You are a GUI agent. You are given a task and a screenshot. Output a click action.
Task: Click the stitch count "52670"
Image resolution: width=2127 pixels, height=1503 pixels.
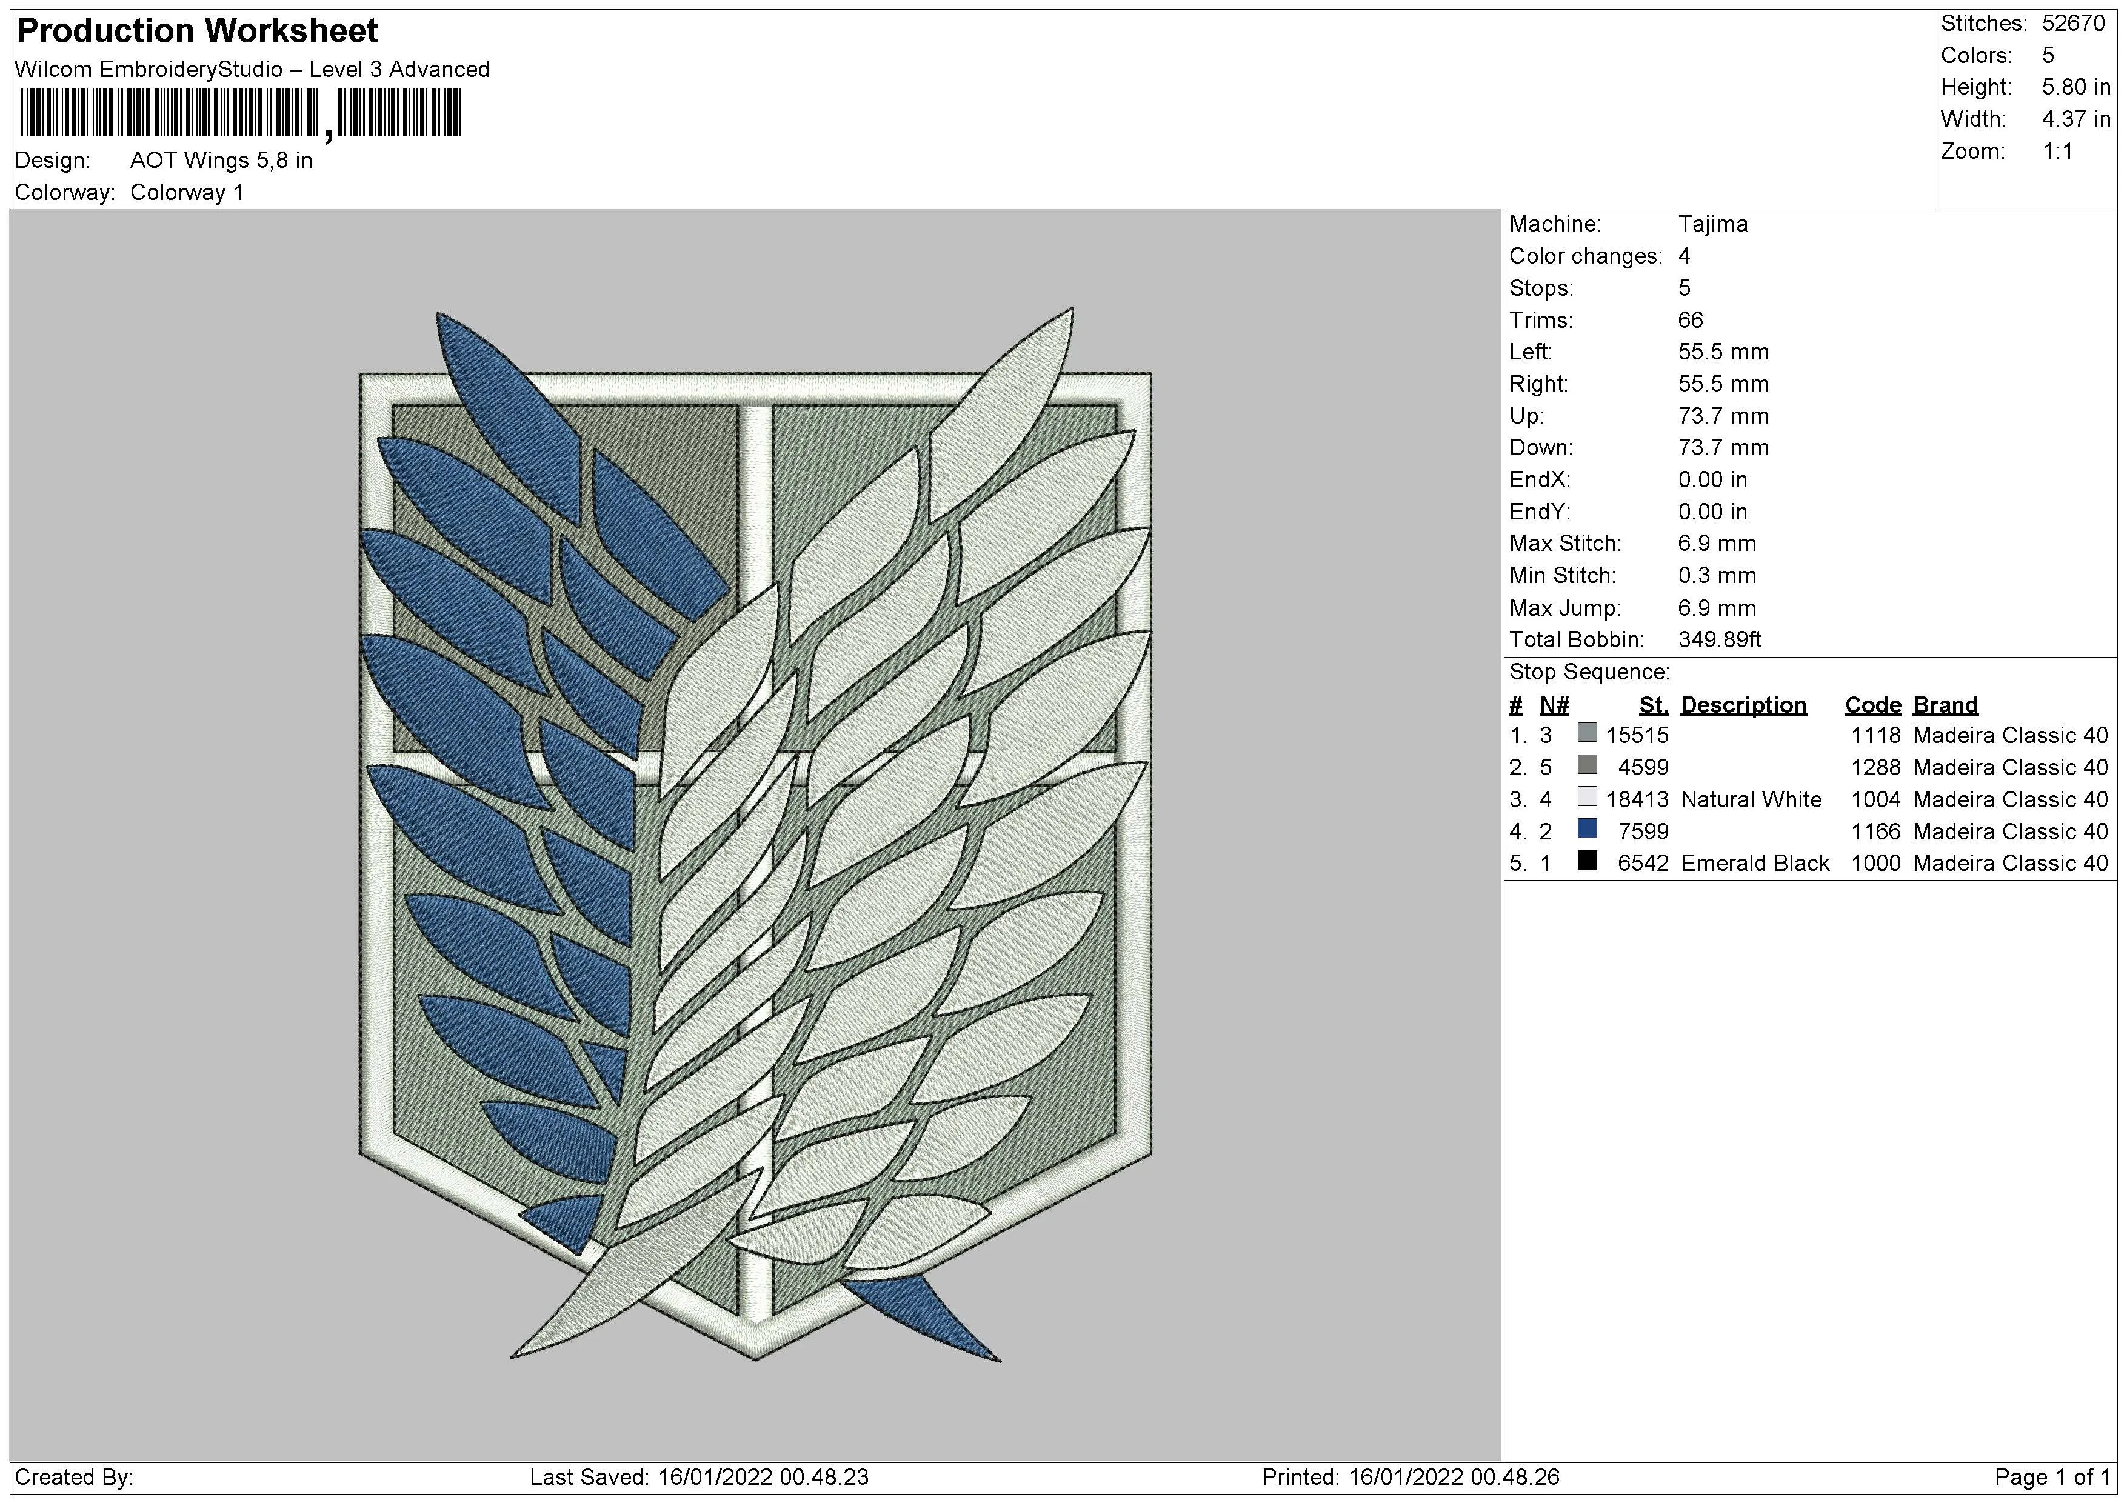[x=2073, y=23]
